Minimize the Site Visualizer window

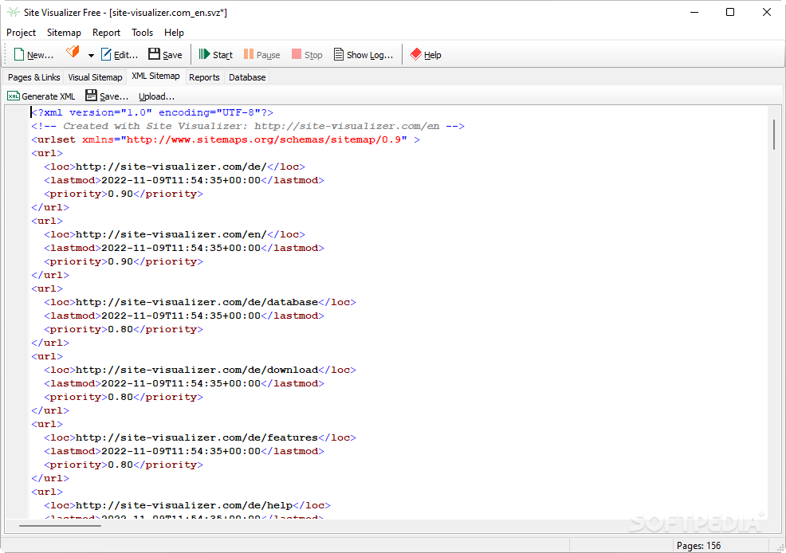pyautogui.click(x=694, y=12)
